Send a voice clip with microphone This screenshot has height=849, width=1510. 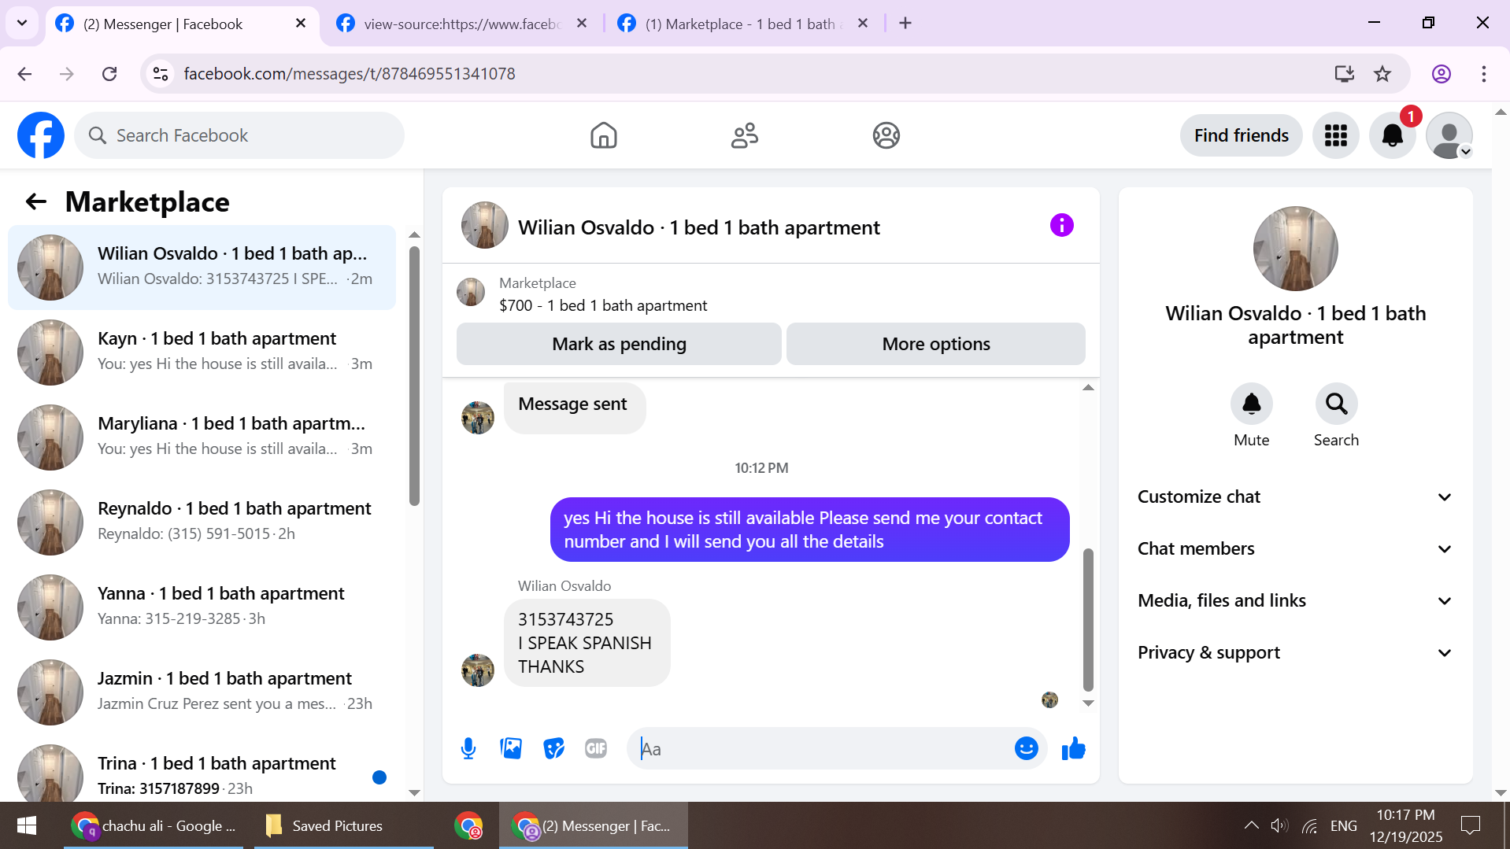point(468,748)
